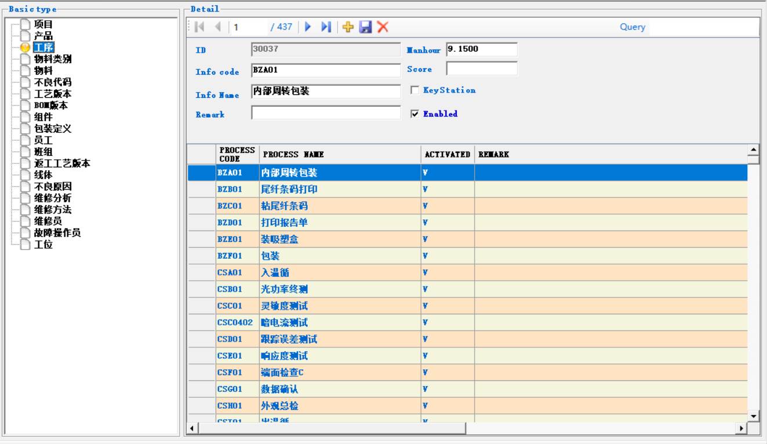Jump to last record in navigator
This screenshot has width=767, height=444.
(x=326, y=27)
